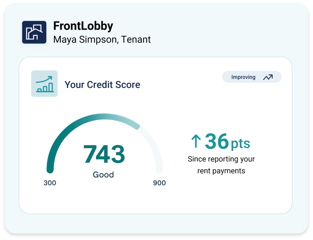Click the white credit score card
This screenshot has width=313, height=240.
pyautogui.click(x=156, y=135)
